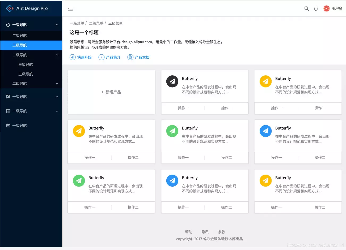Click the calendar icon on the last 一级导航

[x=8, y=126]
